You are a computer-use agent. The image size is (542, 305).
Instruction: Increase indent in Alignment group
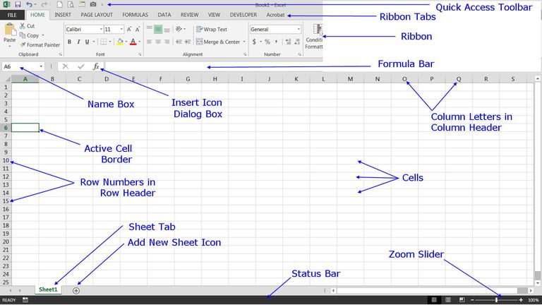tap(188, 42)
